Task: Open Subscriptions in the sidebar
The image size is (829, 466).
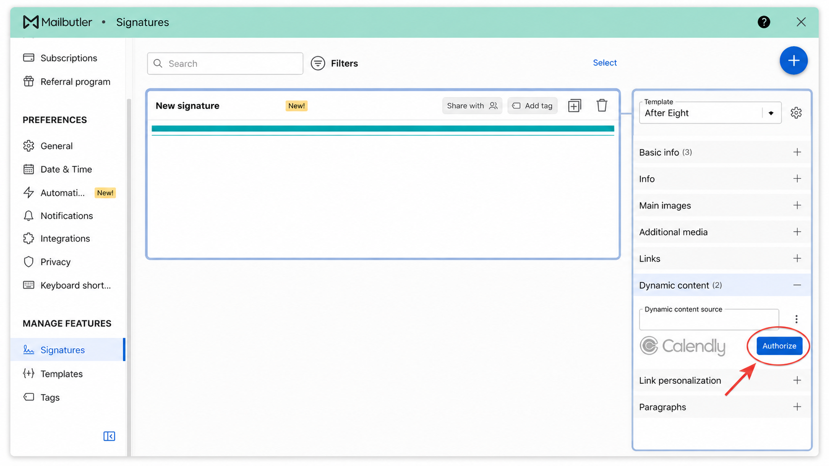Action: tap(67, 58)
